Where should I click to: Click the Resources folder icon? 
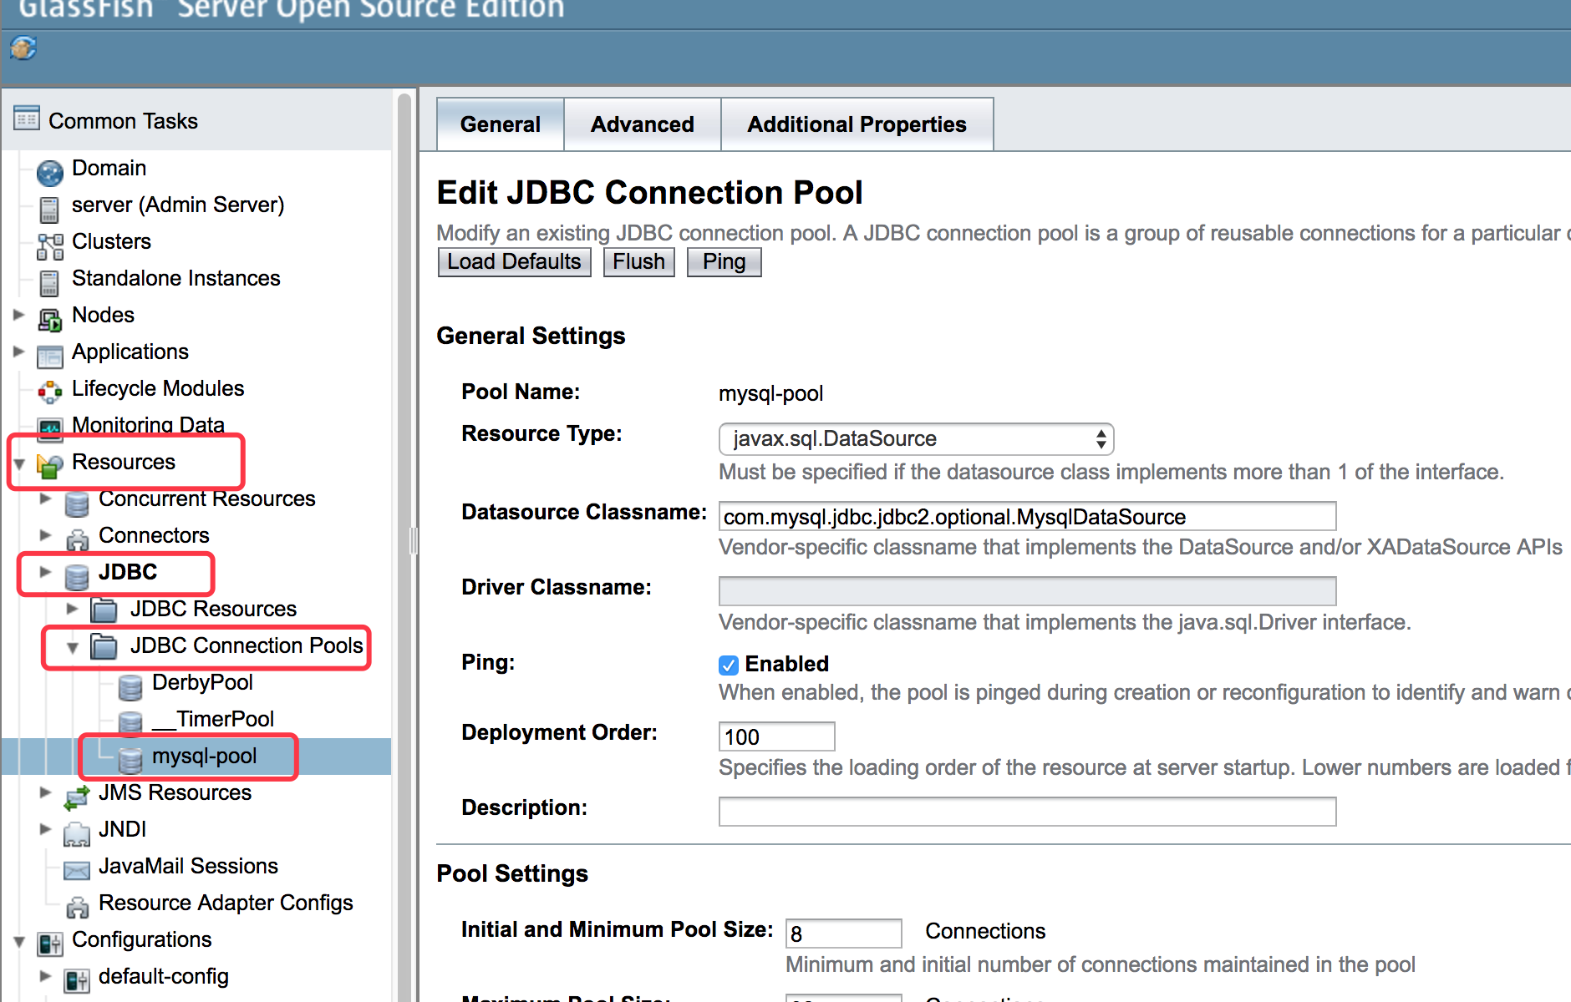click(x=50, y=465)
